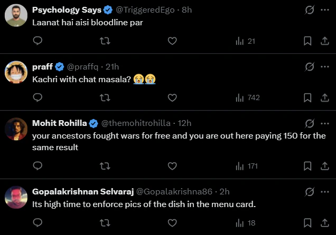Reply to Psychology Says tweet
This screenshot has width=336, height=235.
(38, 41)
